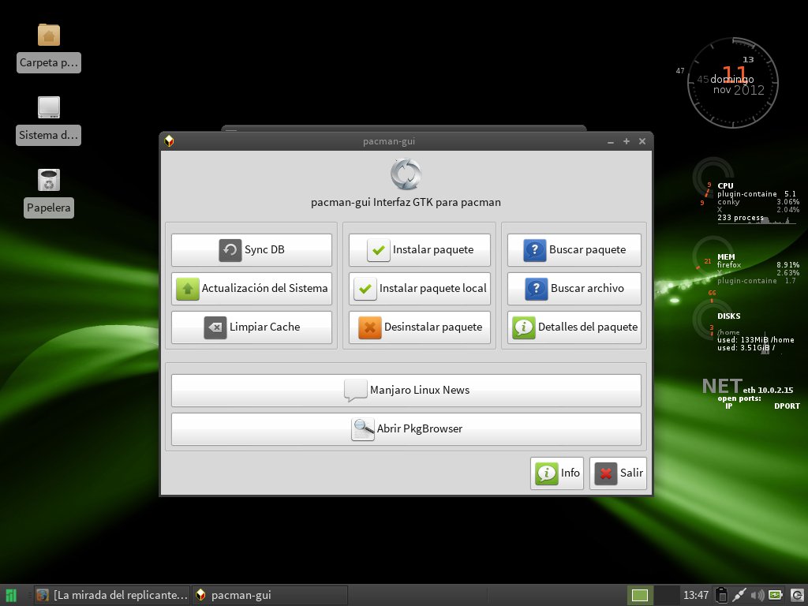808x606 pixels.
Task: Switch to the first green workspace
Action: tap(639, 595)
